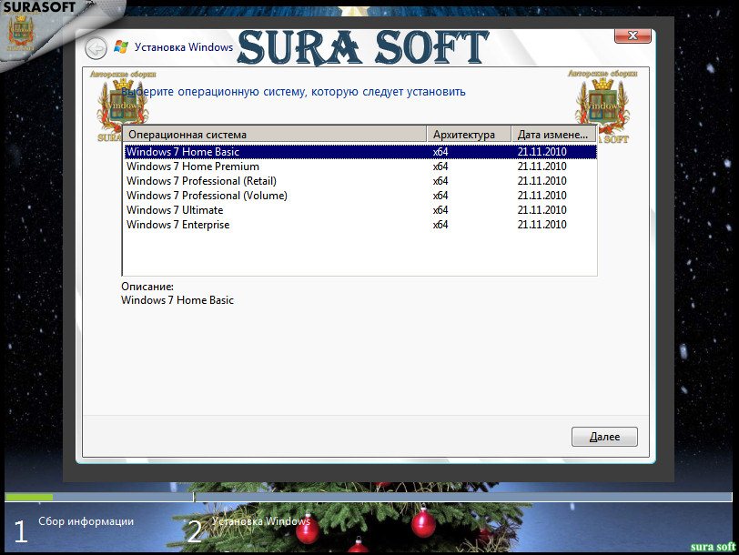Click x64 cell in Home Premium row

[x=440, y=166]
